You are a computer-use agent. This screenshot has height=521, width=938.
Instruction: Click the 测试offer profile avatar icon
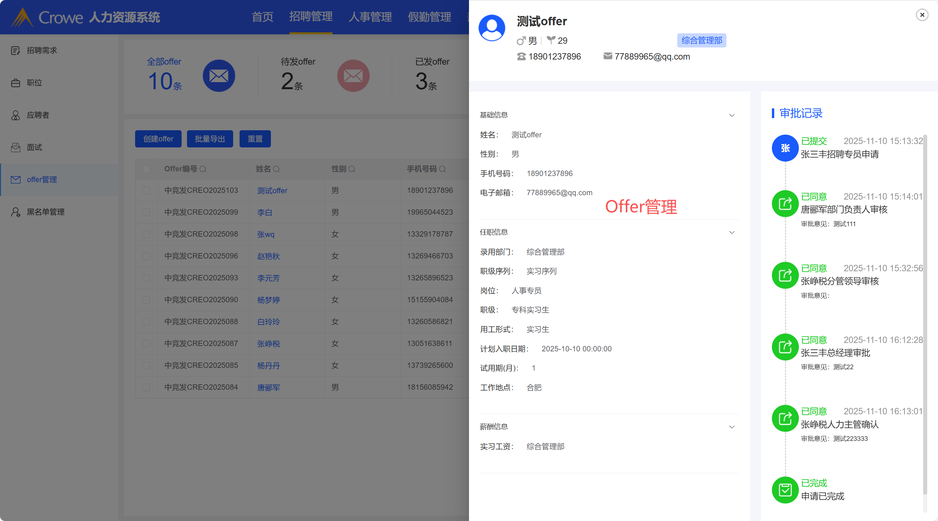coord(492,28)
